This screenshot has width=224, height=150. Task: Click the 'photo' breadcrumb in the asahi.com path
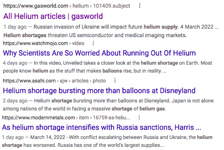click(99, 81)
